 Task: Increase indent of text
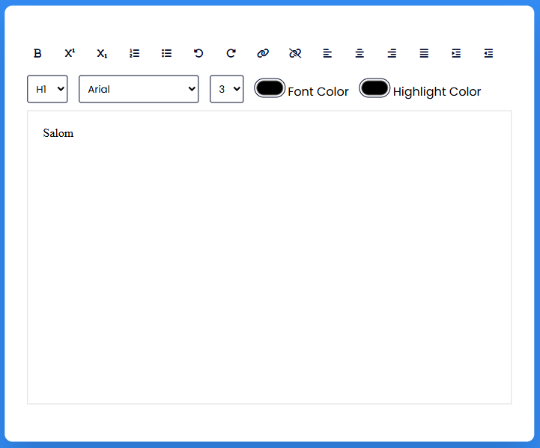(456, 53)
